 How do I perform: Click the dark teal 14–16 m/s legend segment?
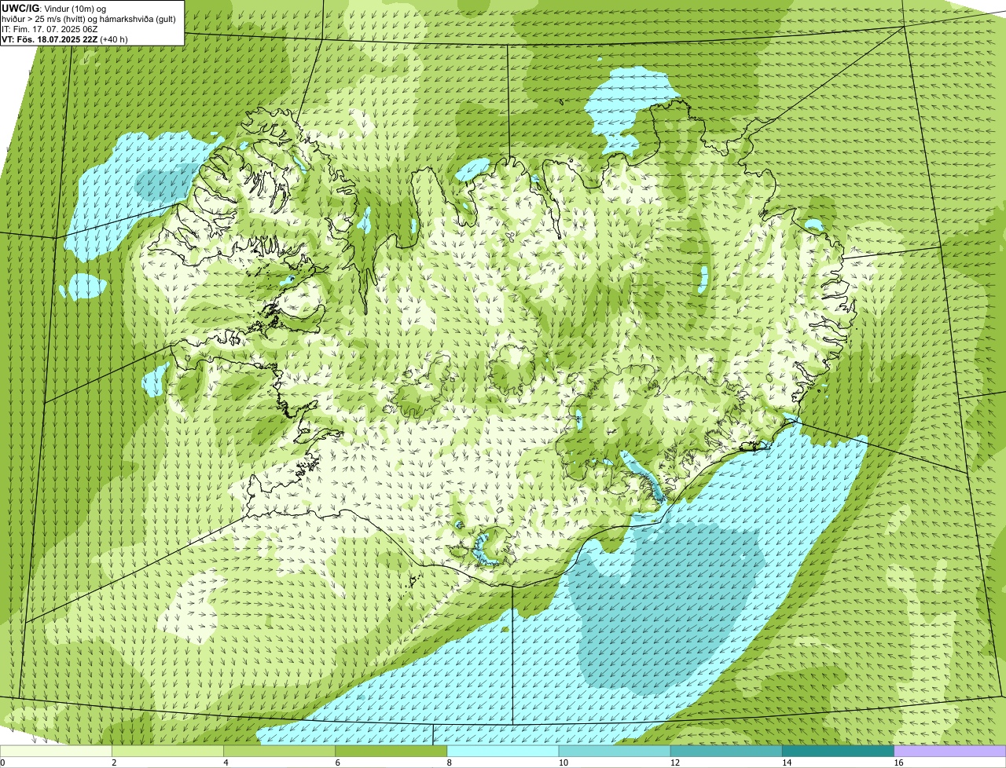click(x=839, y=751)
